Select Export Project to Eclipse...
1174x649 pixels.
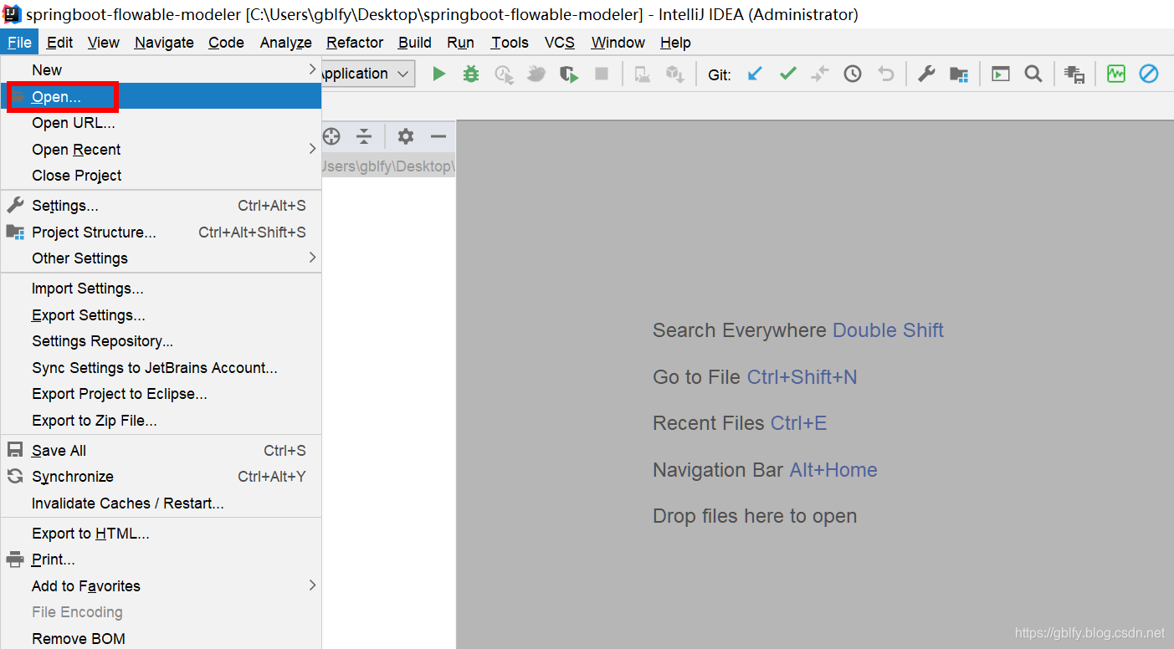(x=161, y=394)
